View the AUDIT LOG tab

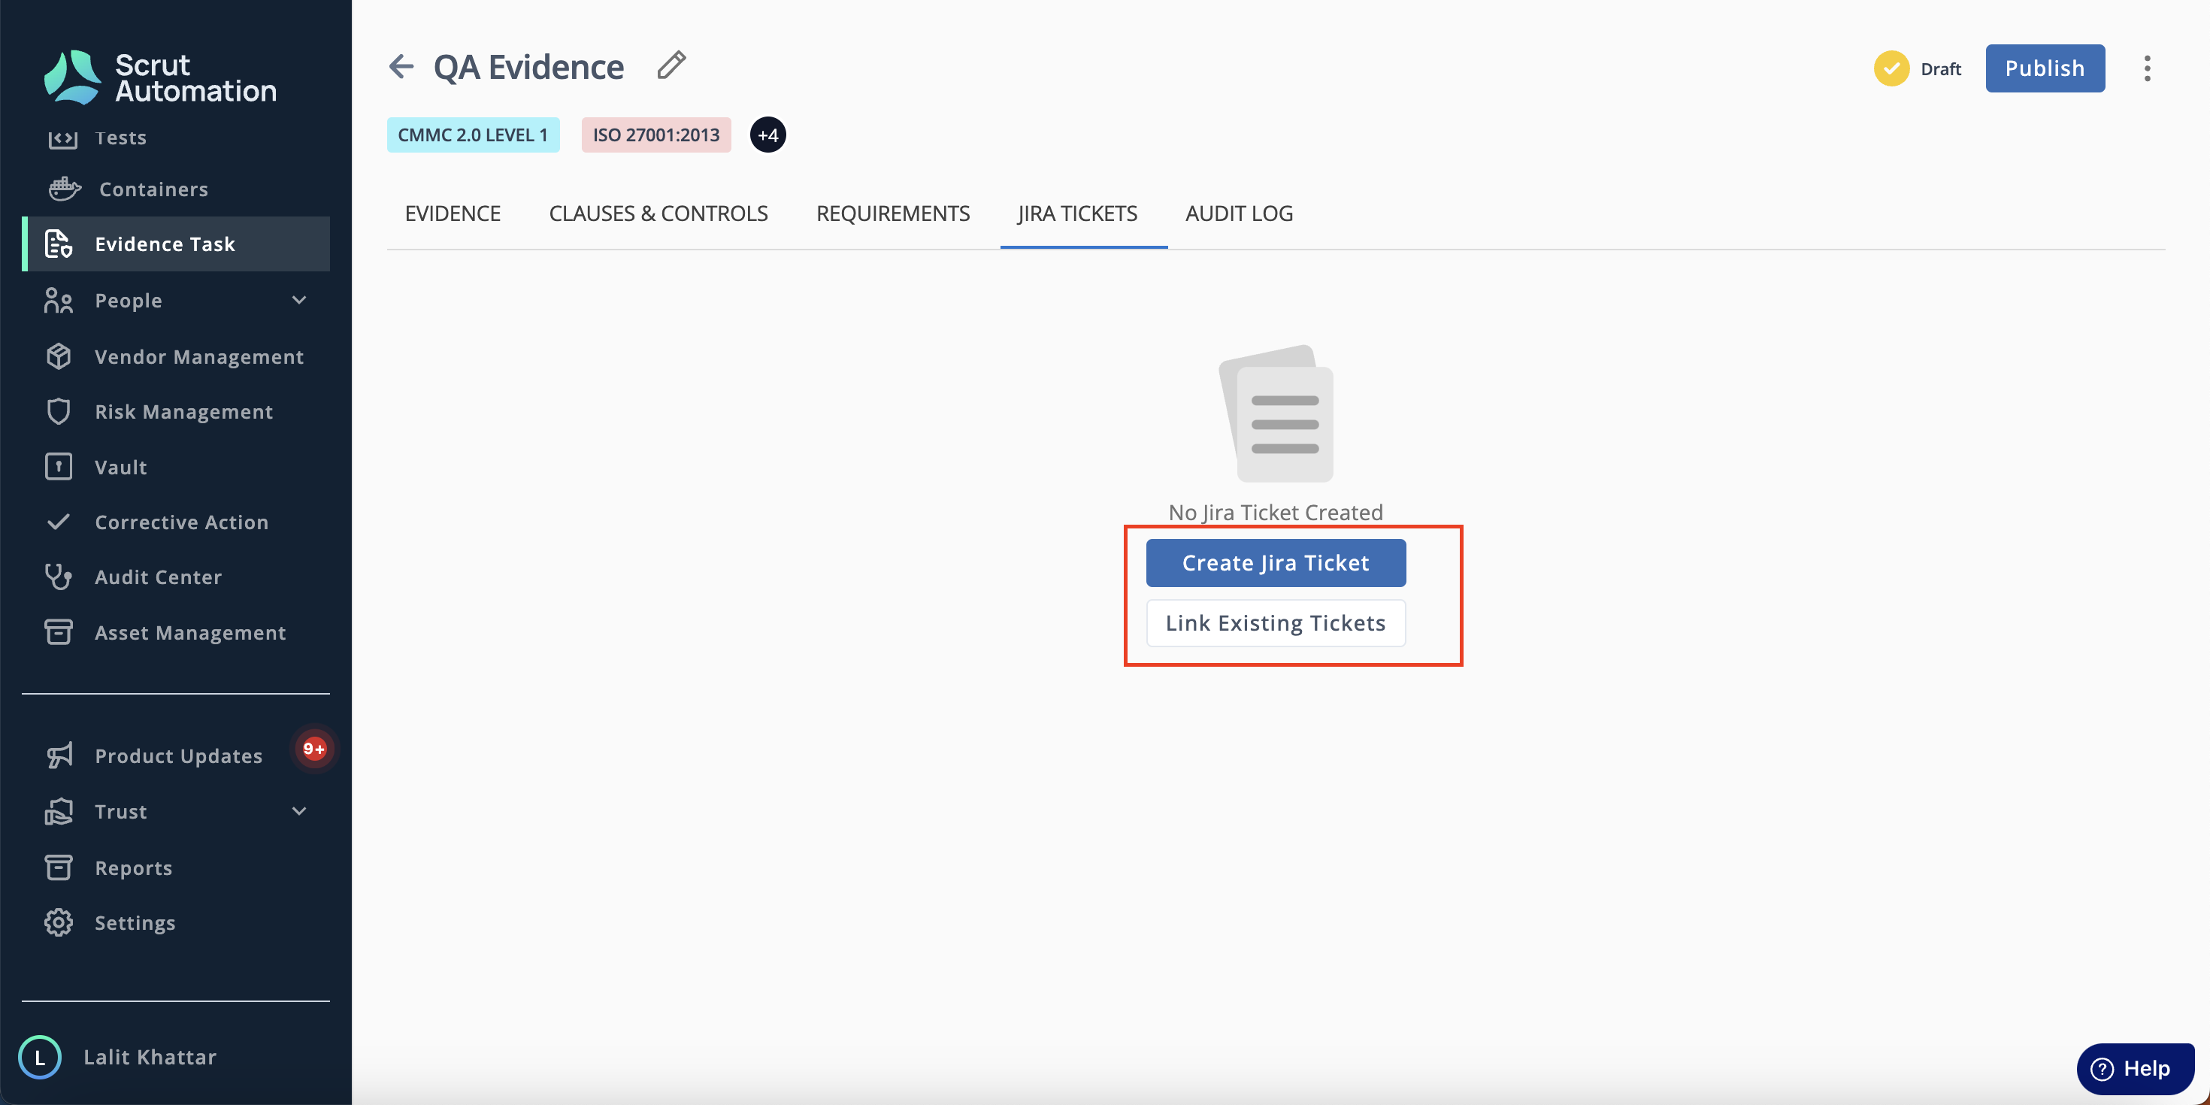(1240, 213)
